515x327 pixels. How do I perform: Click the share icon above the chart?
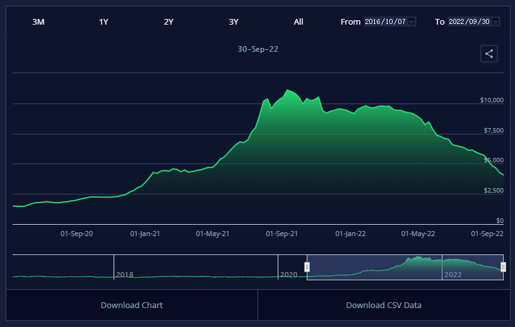pos(489,54)
